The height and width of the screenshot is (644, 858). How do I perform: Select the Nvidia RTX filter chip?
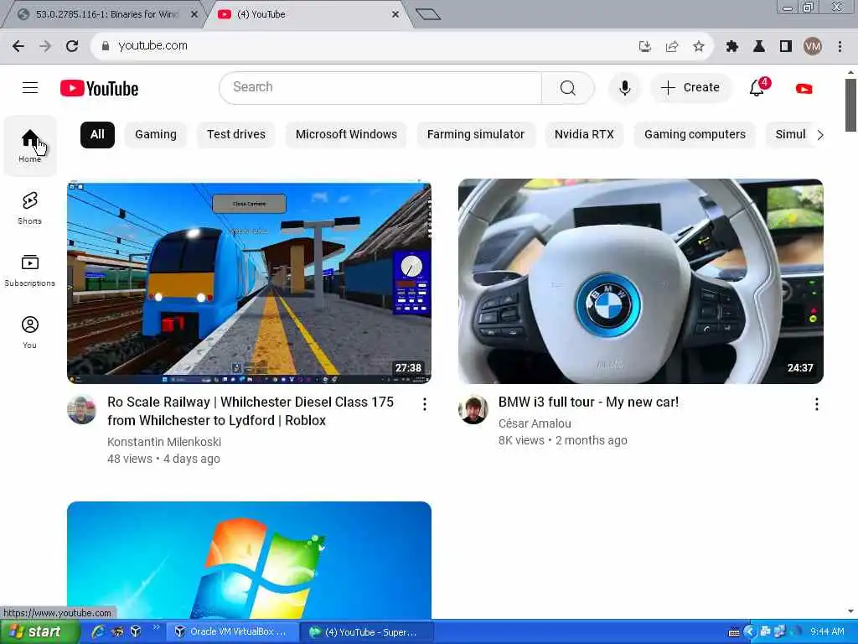(x=584, y=135)
